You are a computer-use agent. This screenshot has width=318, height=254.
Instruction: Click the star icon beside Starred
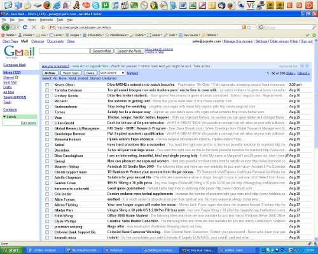(17, 77)
